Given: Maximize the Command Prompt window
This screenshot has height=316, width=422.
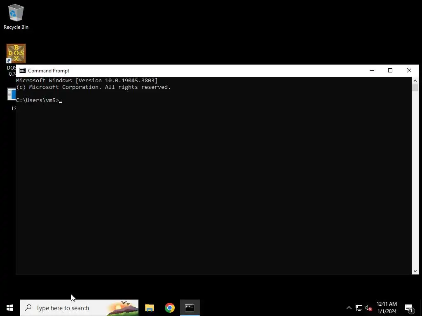Looking at the screenshot, I should [390, 70].
